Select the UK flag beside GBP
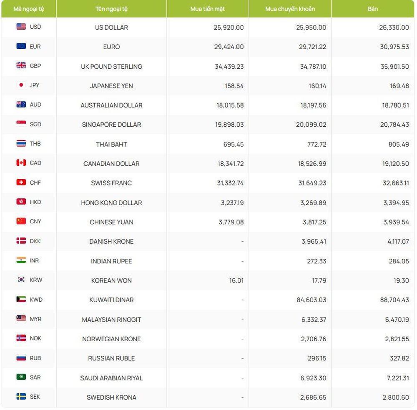Image resolution: width=417 pixels, height=410 pixels. tap(21, 65)
